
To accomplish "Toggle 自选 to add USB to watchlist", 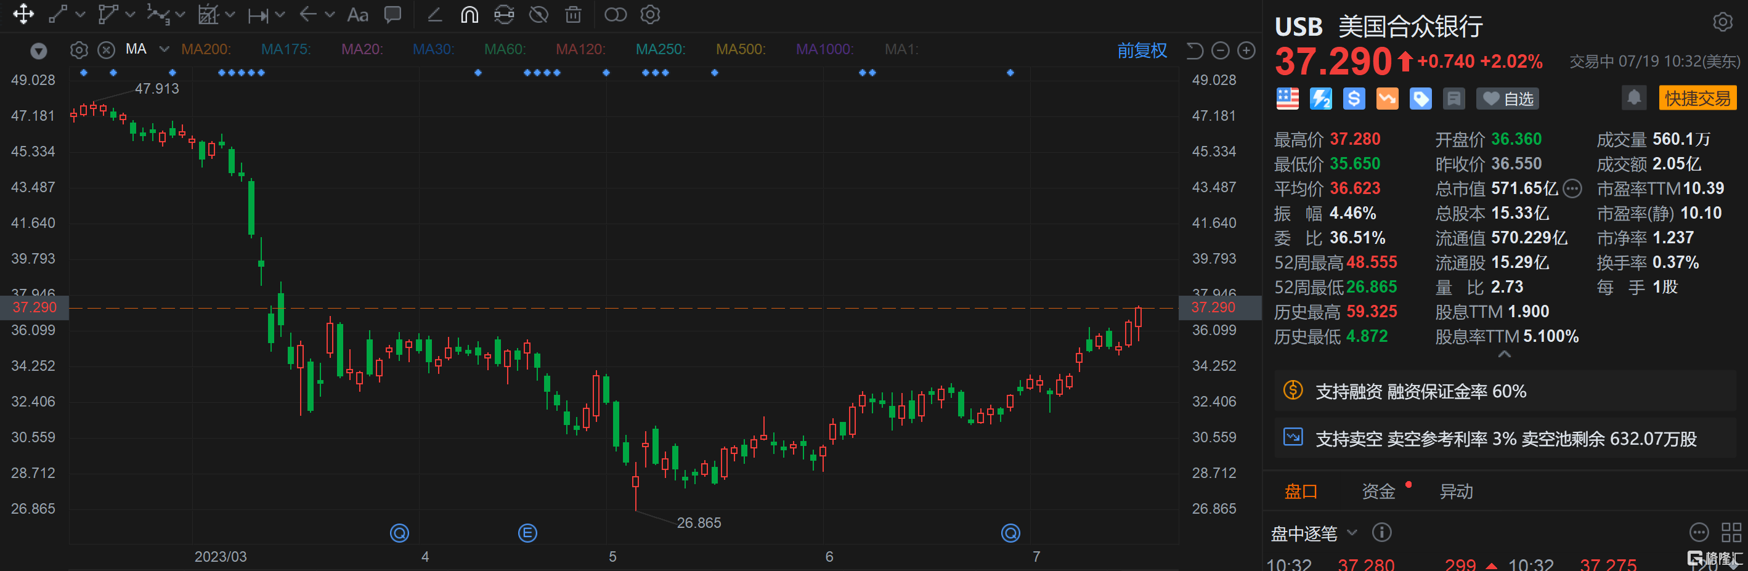I will [x=1507, y=98].
